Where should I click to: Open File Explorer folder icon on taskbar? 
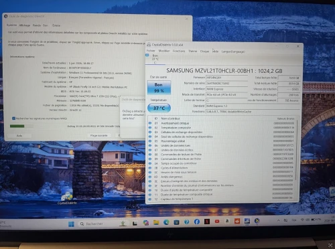(x=156, y=222)
